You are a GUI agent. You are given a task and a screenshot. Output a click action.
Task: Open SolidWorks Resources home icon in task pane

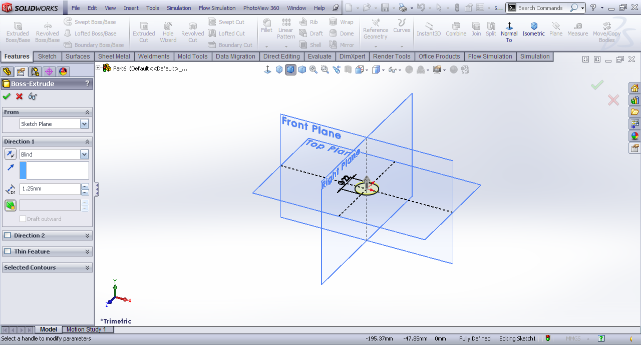(x=635, y=88)
